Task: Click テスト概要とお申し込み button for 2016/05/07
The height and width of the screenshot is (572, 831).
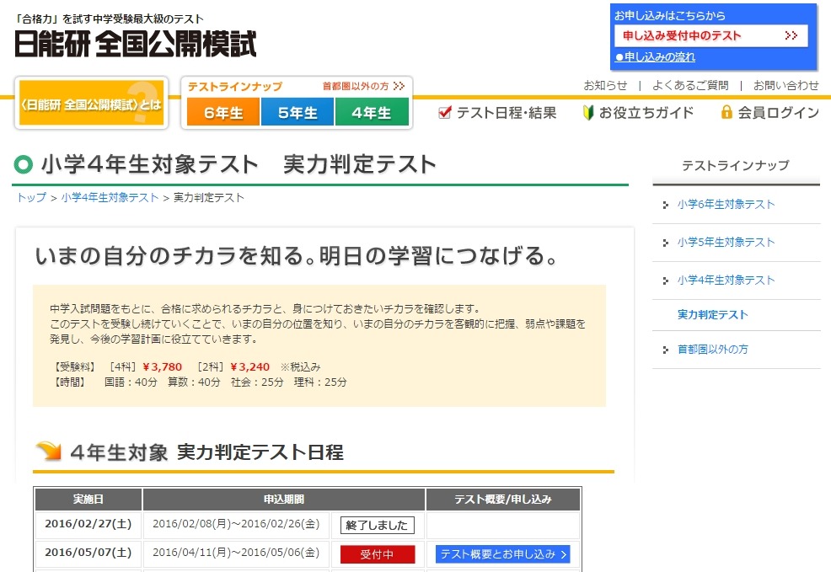Action: pos(503,554)
